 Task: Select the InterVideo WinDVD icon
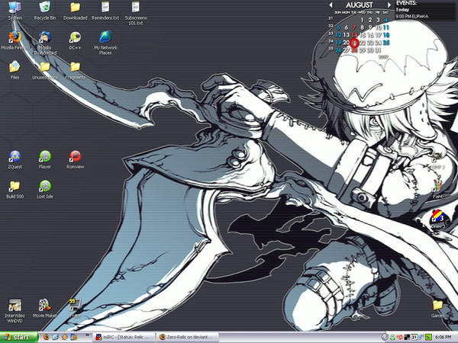[x=15, y=305]
